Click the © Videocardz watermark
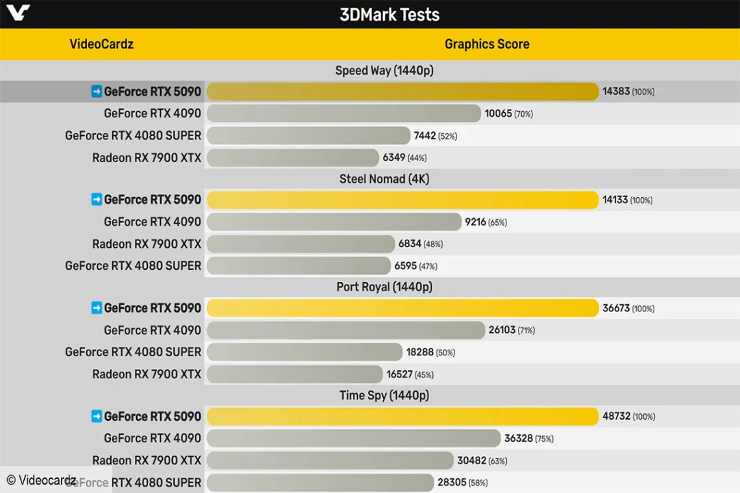740x493 pixels. click(41, 480)
